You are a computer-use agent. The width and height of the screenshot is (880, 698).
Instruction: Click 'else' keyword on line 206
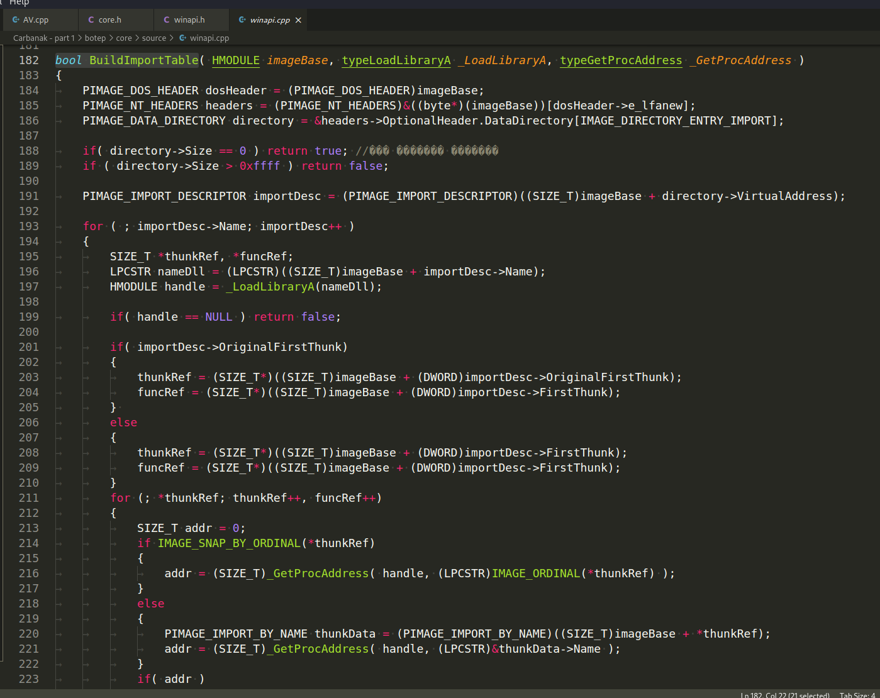click(x=123, y=423)
